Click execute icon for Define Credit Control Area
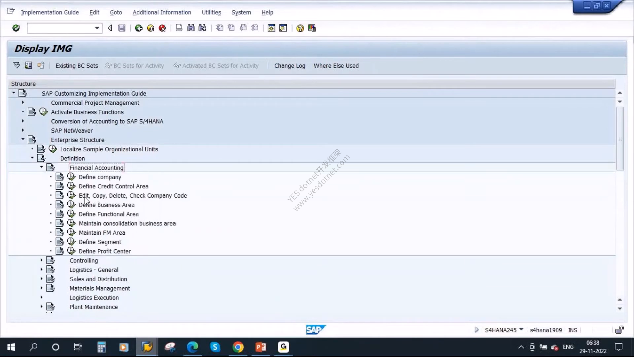The width and height of the screenshot is (634, 357). coord(71,186)
